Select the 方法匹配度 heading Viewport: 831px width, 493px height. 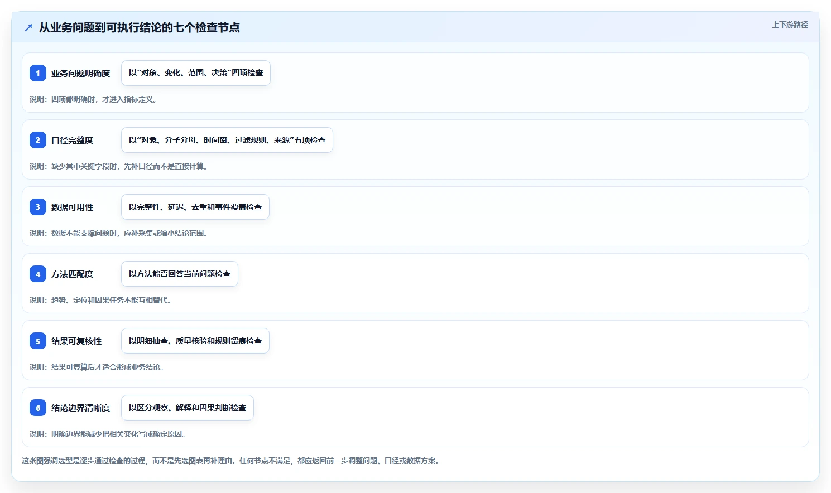[x=72, y=274]
